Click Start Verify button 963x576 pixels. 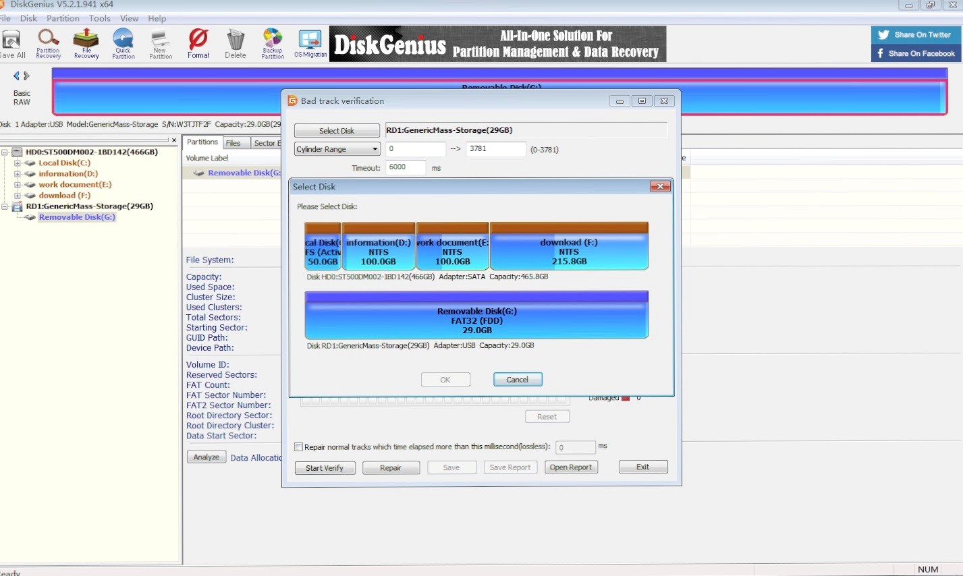tap(325, 468)
